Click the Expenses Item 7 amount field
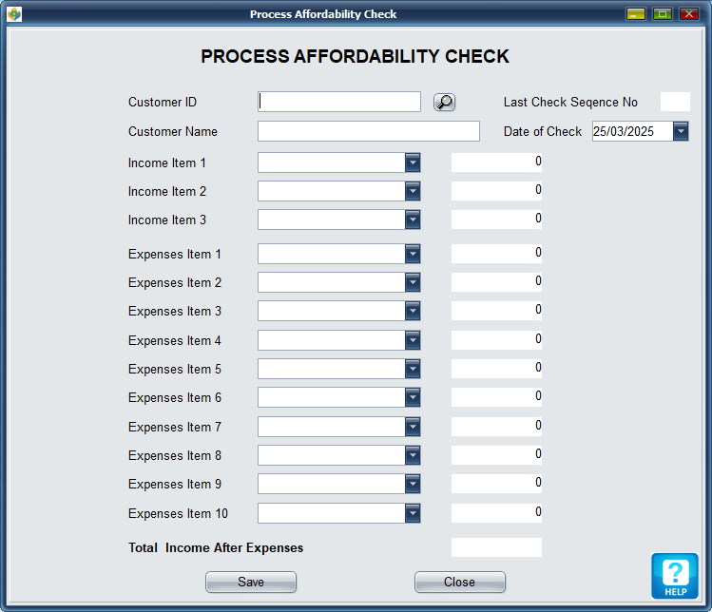 point(496,427)
